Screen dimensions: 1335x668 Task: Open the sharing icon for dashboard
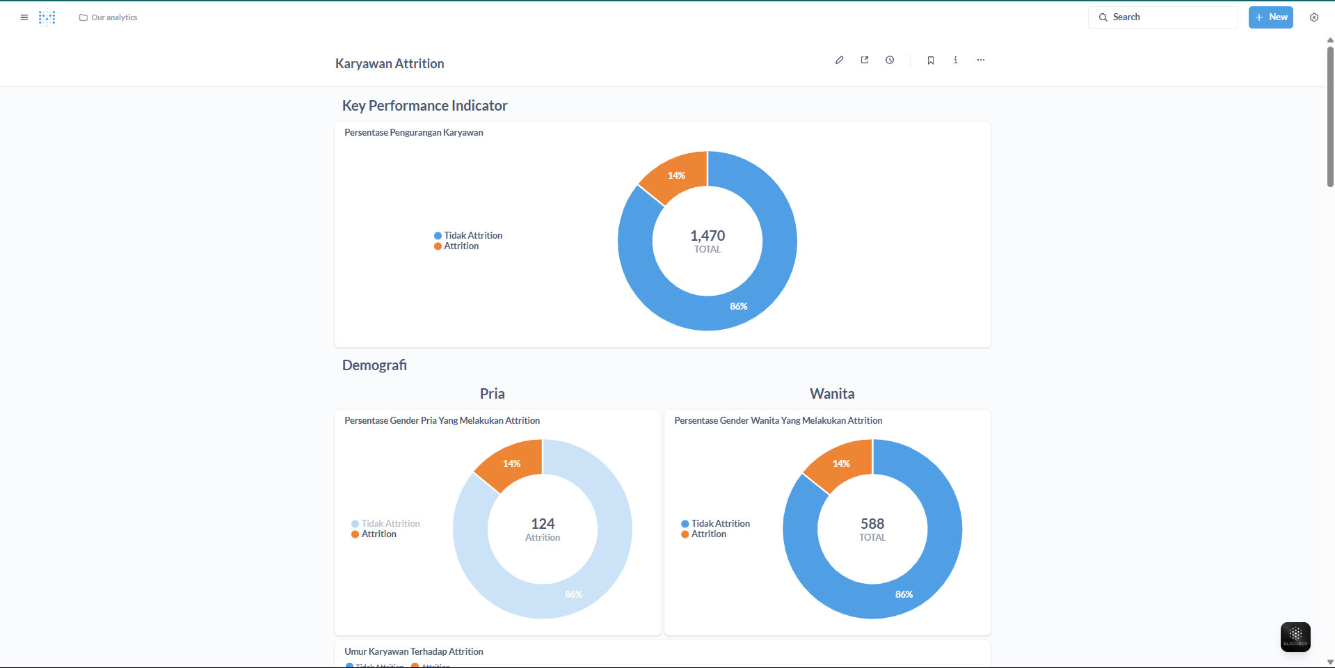point(865,61)
